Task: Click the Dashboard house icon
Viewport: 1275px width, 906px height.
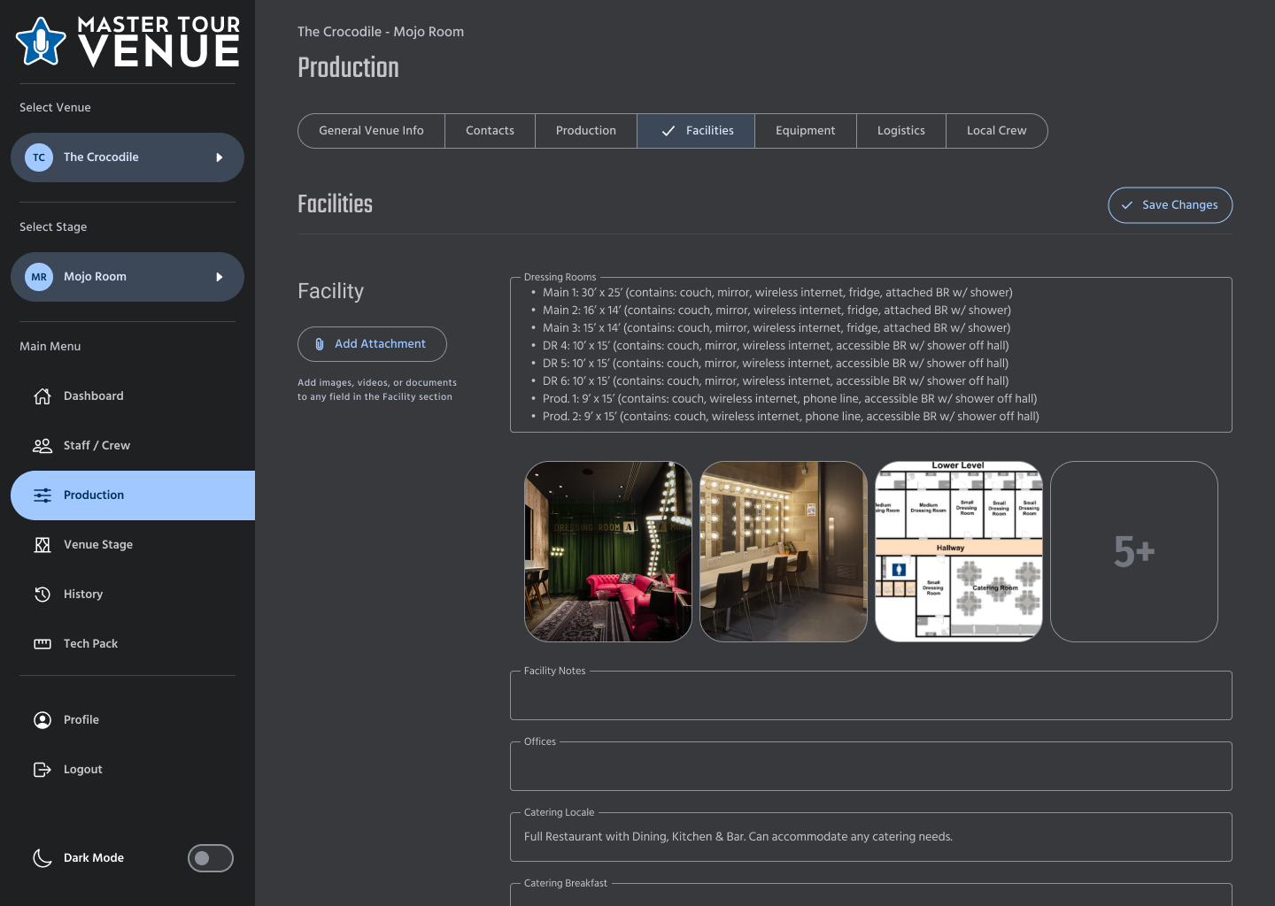Action: [x=42, y=396]
